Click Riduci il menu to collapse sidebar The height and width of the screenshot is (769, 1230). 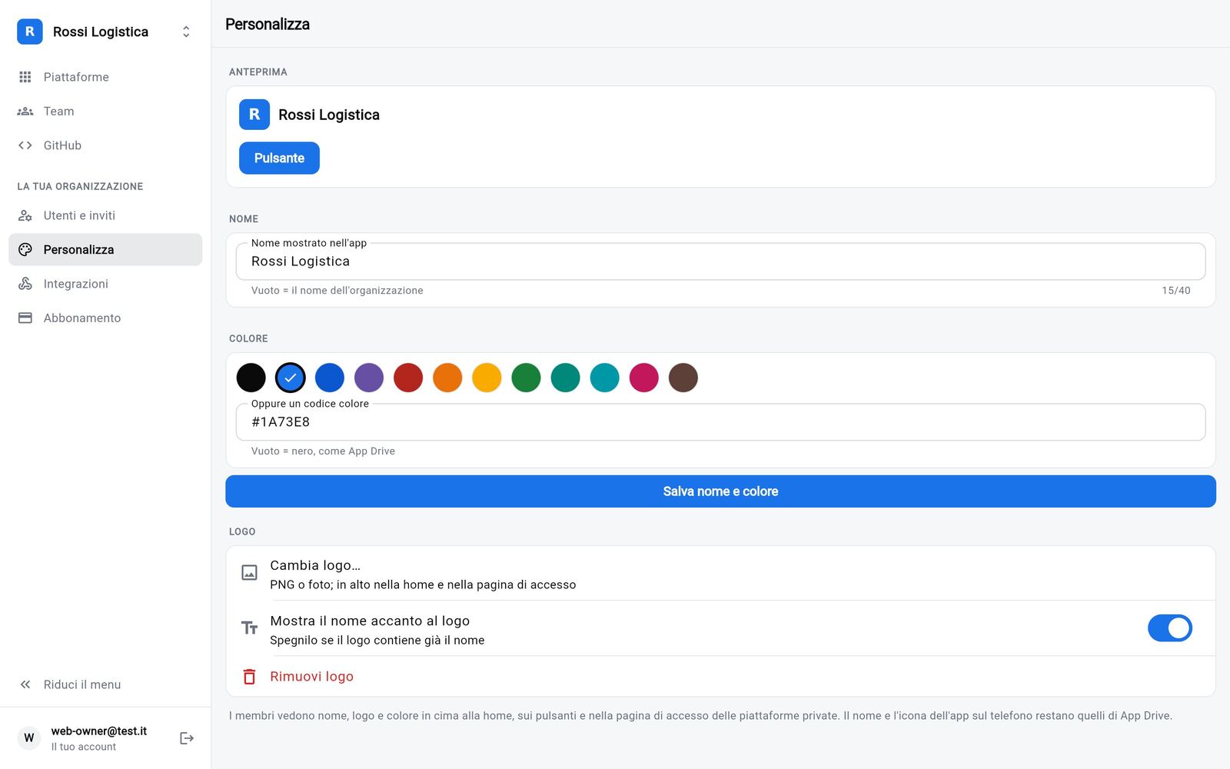[105, 684]
